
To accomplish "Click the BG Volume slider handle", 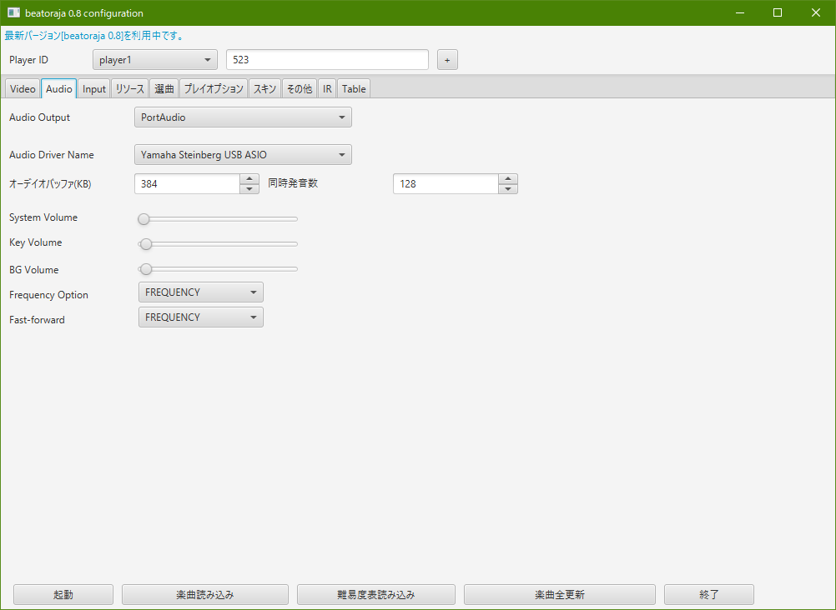I will (146, 269).
